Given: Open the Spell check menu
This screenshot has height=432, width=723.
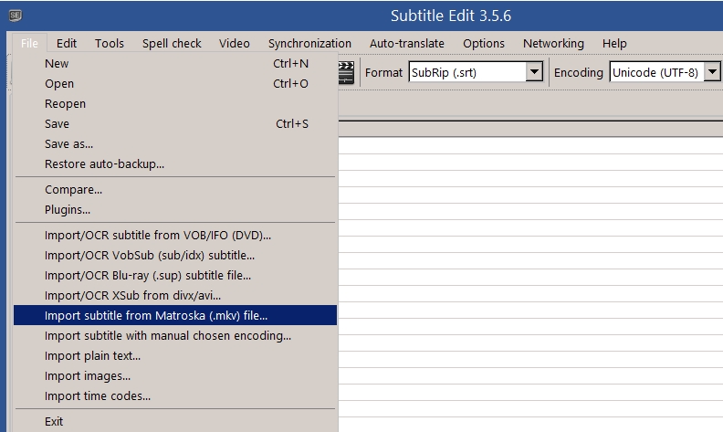Looking at the screenshot, I should (172, 43).
